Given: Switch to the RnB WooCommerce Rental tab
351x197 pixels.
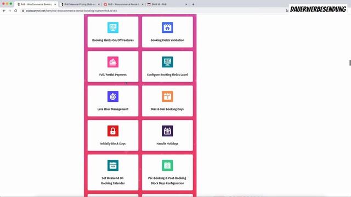Looking at the screenshot, I should tap(123, 4).
